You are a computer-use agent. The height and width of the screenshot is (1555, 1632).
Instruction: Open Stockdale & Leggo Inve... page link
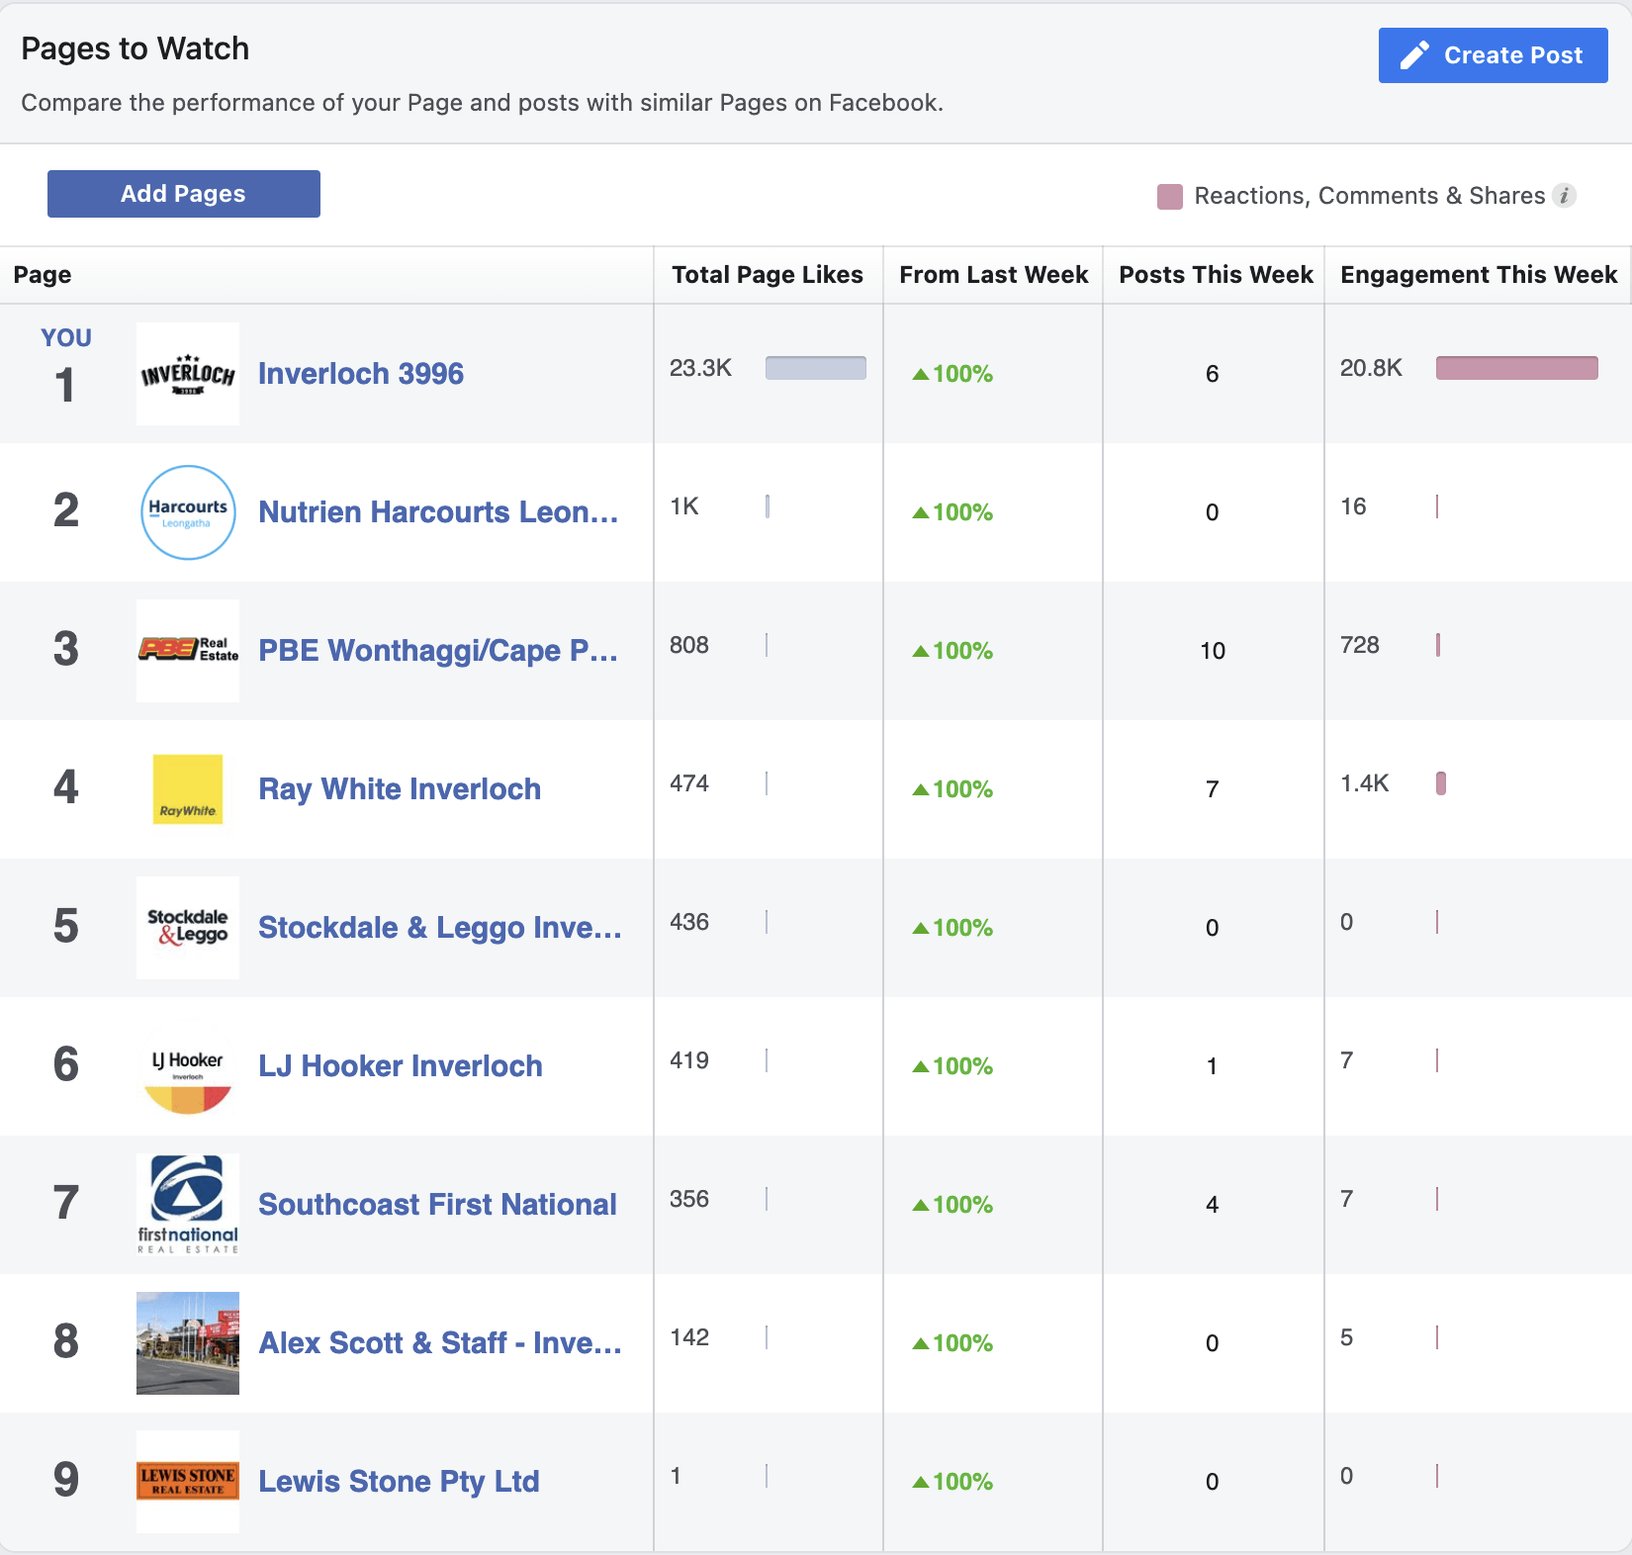click(440, 928)
